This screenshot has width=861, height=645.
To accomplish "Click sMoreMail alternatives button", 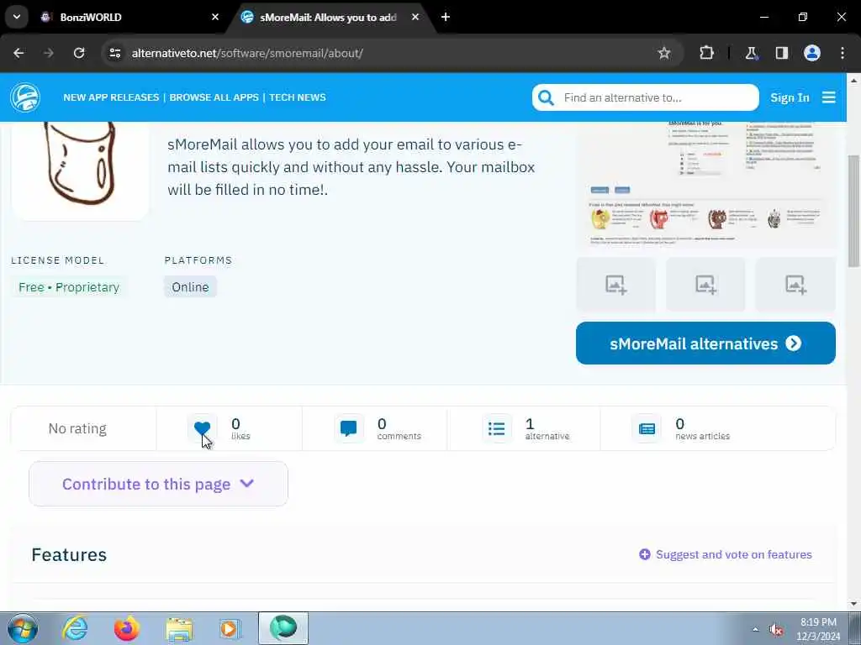I will click(x=705, y=343).
